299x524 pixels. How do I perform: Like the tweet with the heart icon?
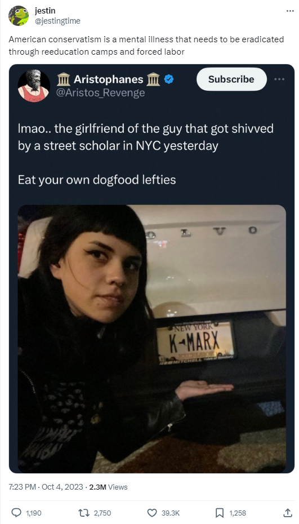pos(152,512)
